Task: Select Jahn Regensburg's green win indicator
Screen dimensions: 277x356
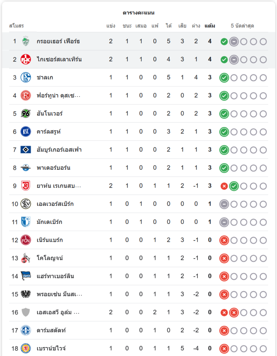Action: (234, 187)
